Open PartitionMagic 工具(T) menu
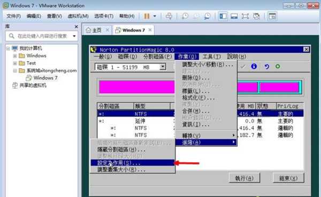 pos(211,57)
